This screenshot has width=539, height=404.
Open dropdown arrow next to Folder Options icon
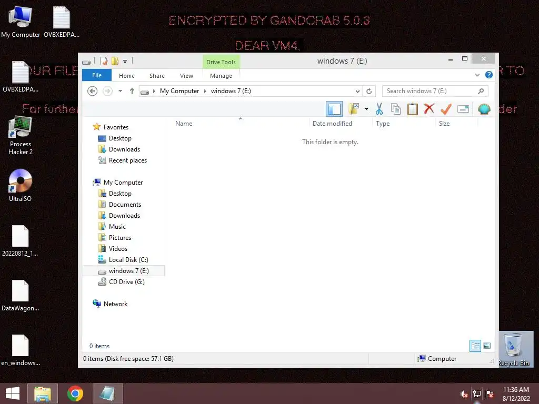366,109
